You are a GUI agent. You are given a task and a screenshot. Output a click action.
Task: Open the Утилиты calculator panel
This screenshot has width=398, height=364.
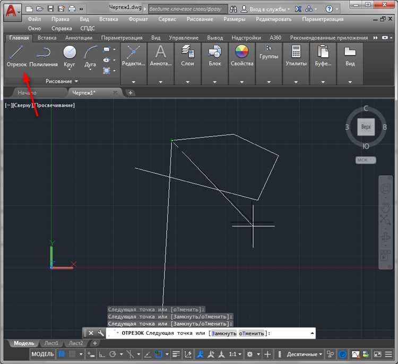[296, 56]
